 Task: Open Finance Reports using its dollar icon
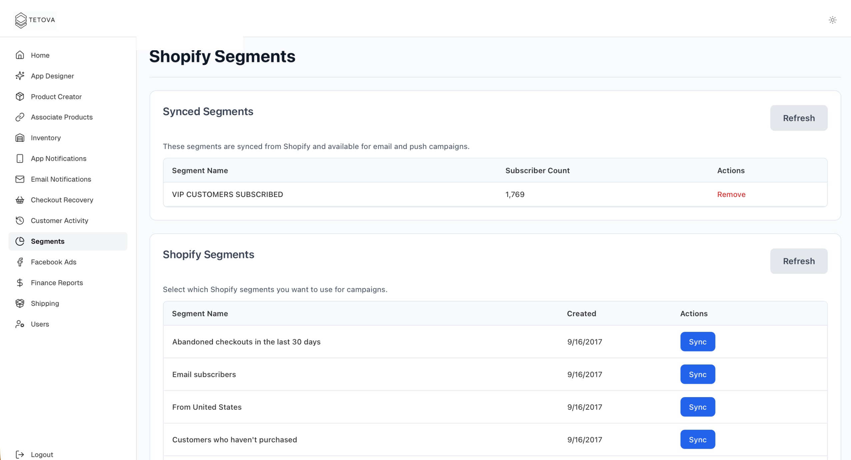coord(20,283)
